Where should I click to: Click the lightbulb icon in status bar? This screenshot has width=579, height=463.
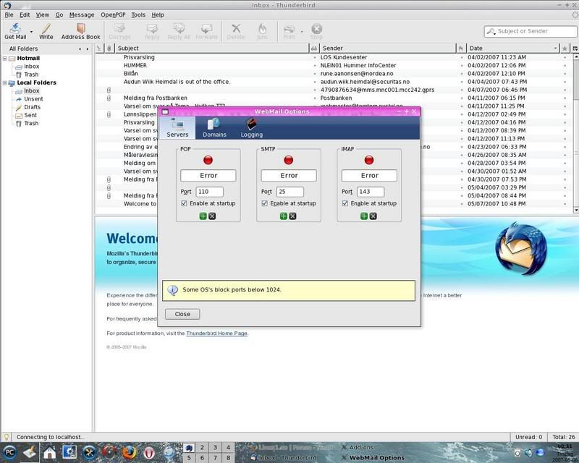tap(6, 437)
